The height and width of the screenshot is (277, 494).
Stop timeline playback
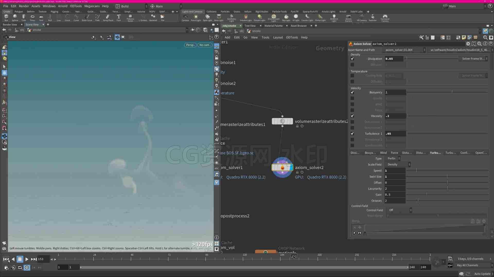20,259
